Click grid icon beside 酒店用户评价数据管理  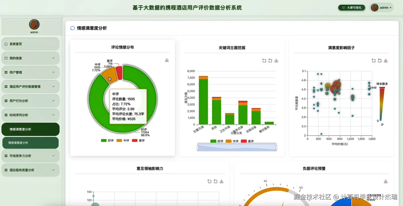click(6, 86)
